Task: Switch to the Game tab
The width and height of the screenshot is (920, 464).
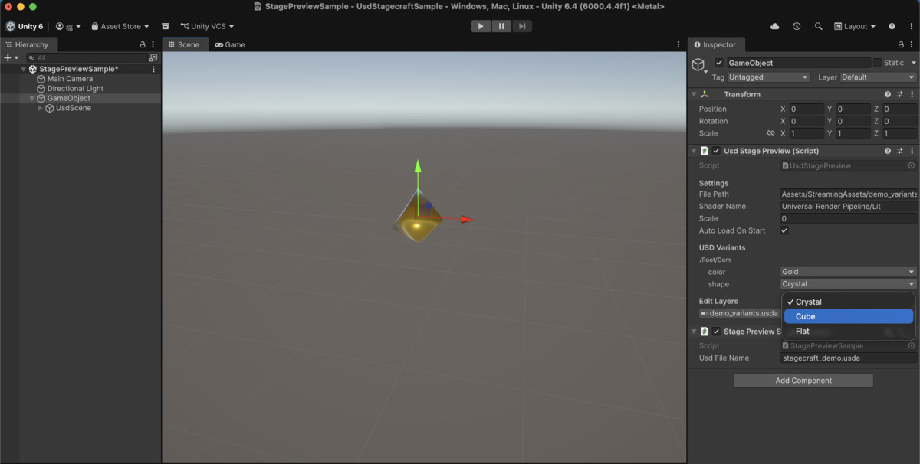Action: [230, 44]
